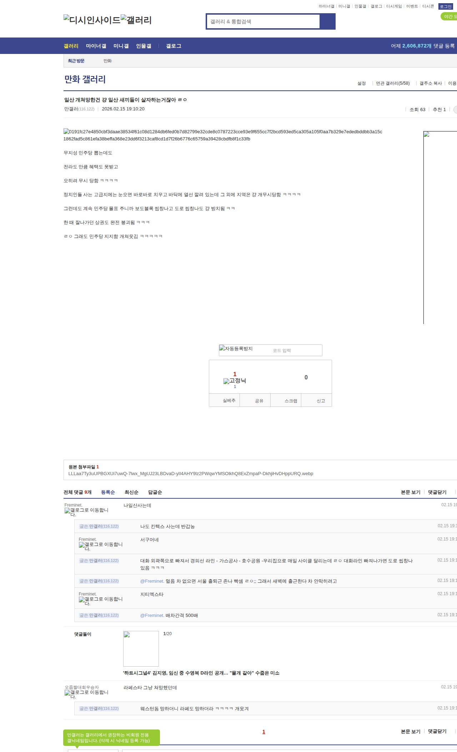Click @Freminet. mention in 멀음 차 없으면 reply
This screenshot has width=457, height=752.
[152, 581]
